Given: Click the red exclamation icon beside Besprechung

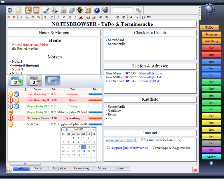Looking at the screenshot, I should point(11,118).
